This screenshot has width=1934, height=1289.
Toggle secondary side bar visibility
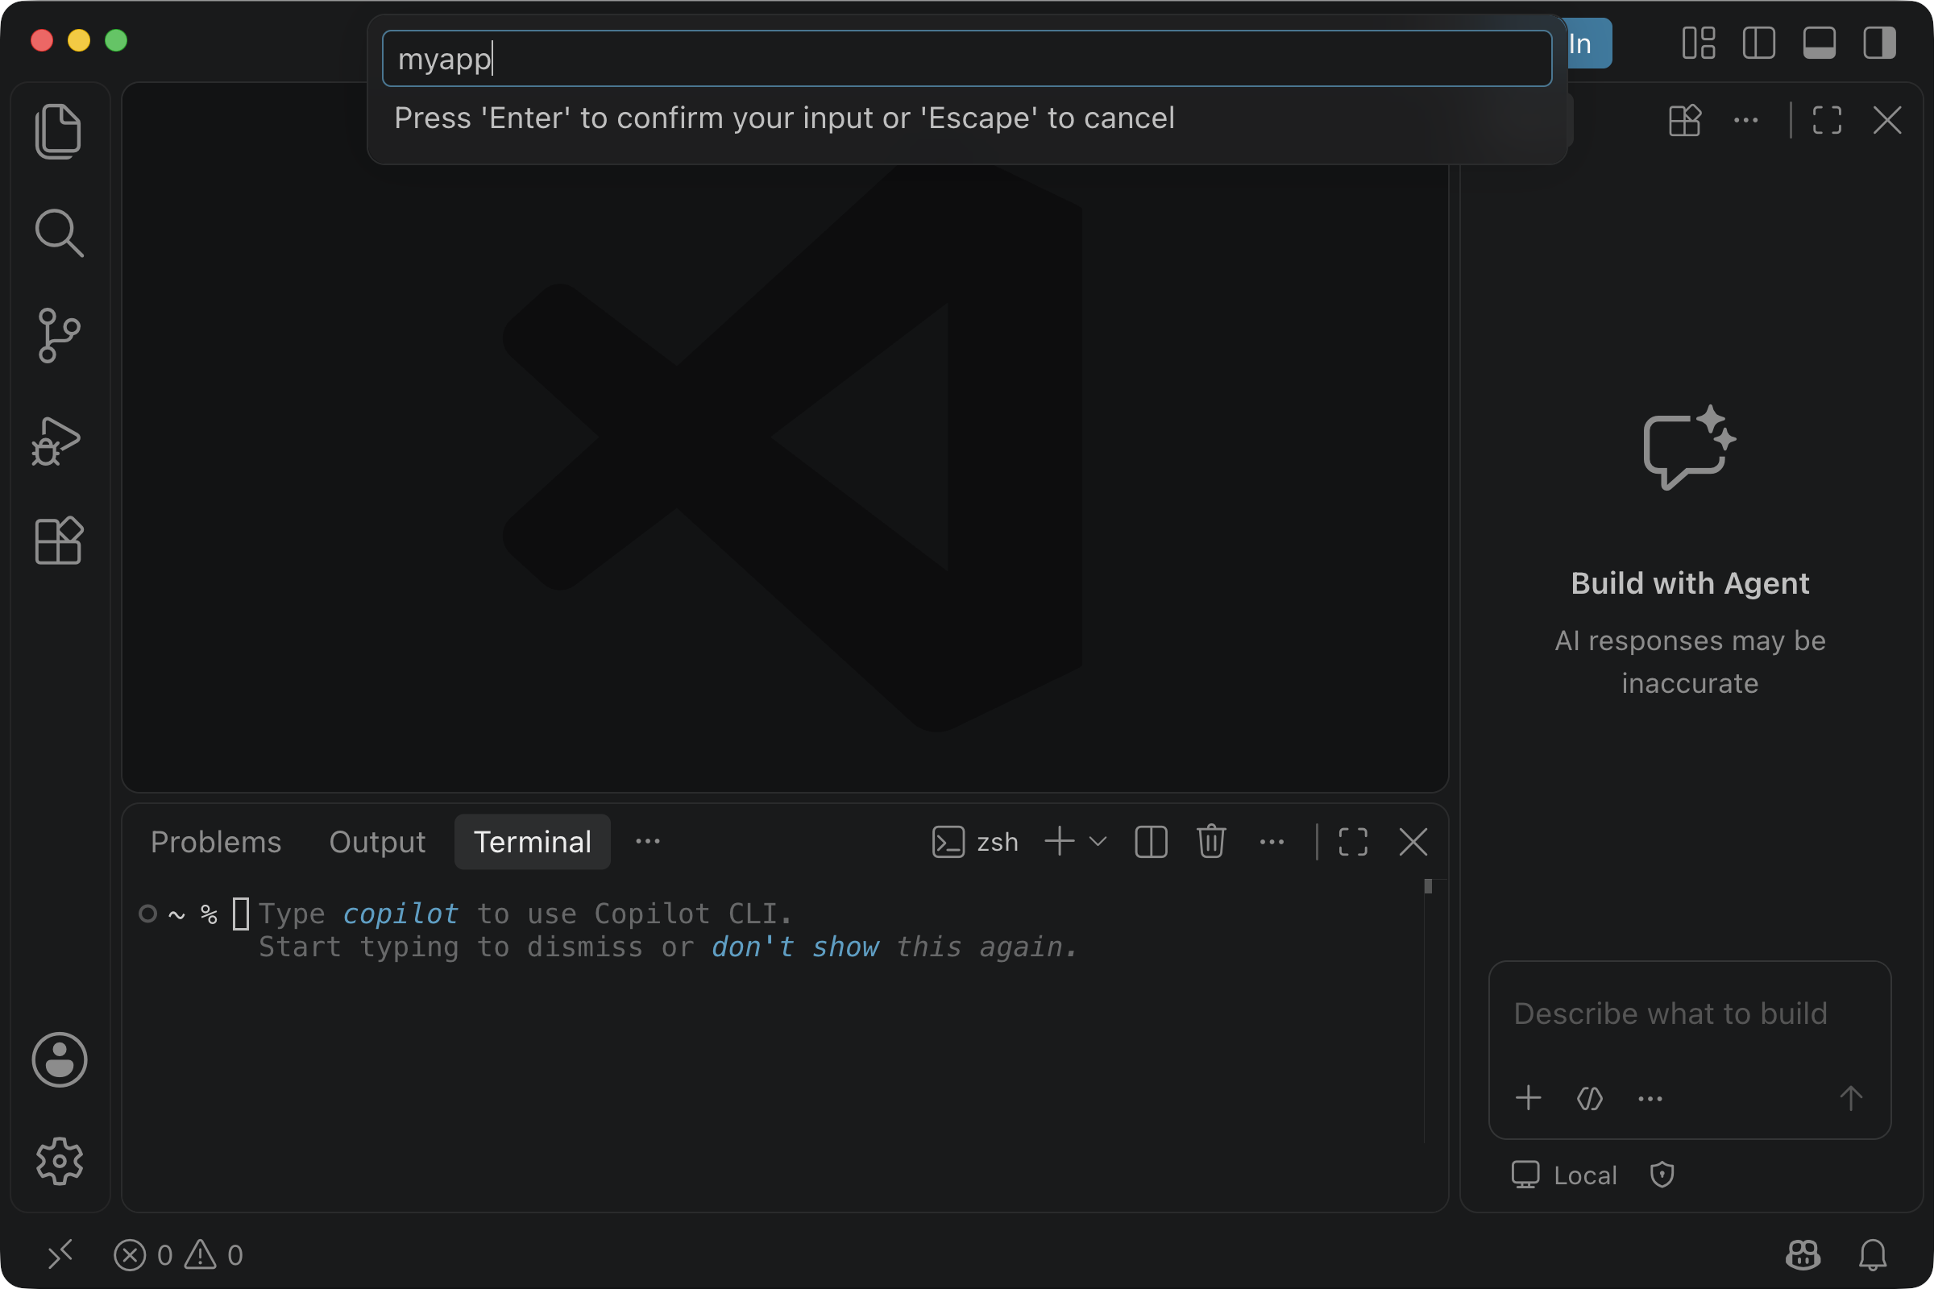tap(1880, 43)
